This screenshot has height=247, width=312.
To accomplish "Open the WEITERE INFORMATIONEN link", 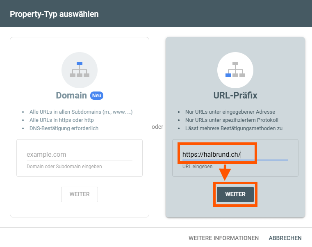I will point(223,238).
